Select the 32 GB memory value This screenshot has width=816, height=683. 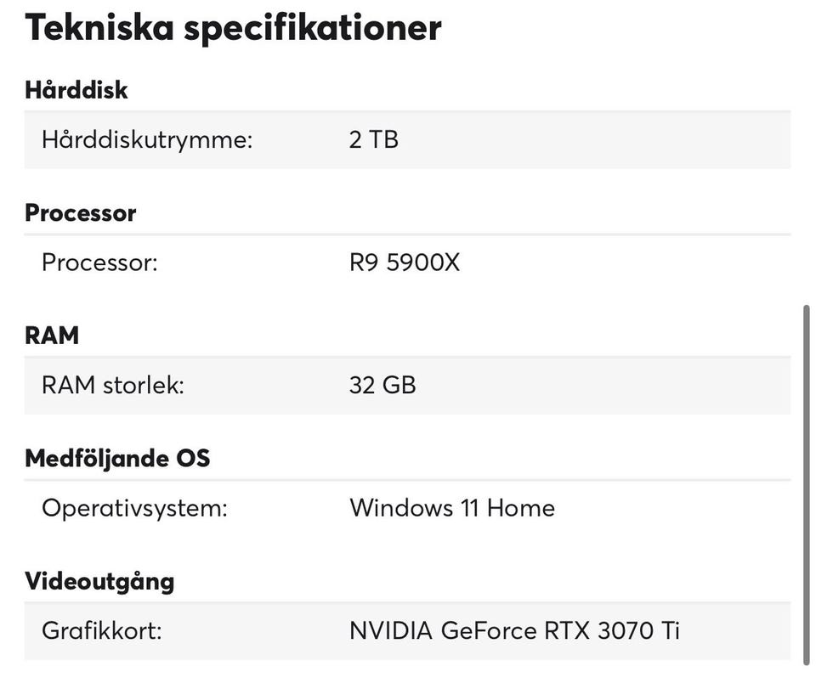(382, 386)
